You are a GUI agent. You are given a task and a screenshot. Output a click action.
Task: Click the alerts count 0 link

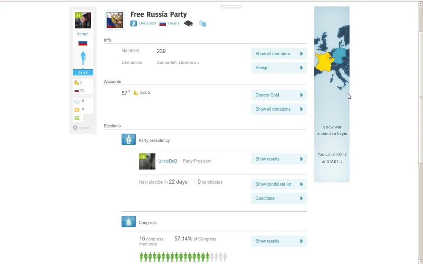[83, 109]
